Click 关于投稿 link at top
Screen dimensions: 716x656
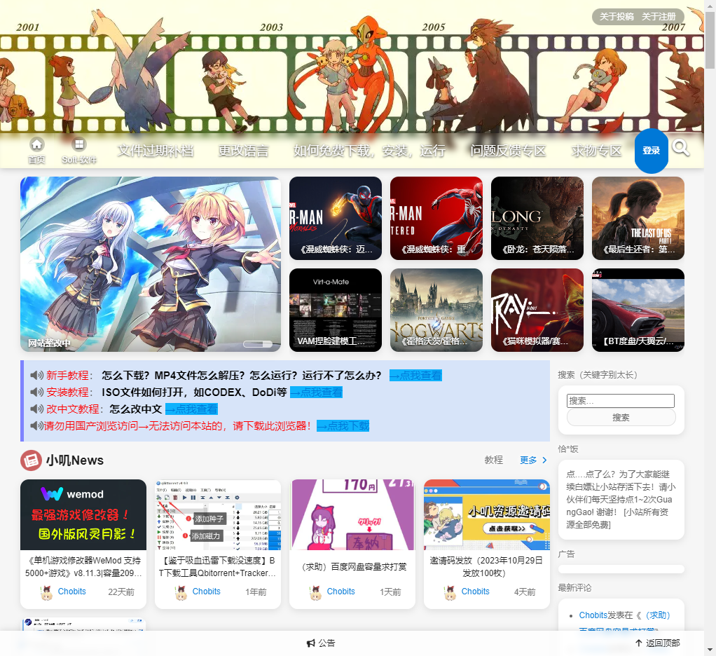(617, 16)
